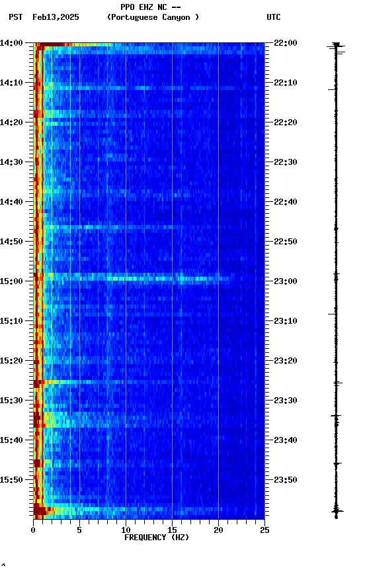Click the 5 Hz frequency tick label
The image size is (365, 572).
coord(79,530)
